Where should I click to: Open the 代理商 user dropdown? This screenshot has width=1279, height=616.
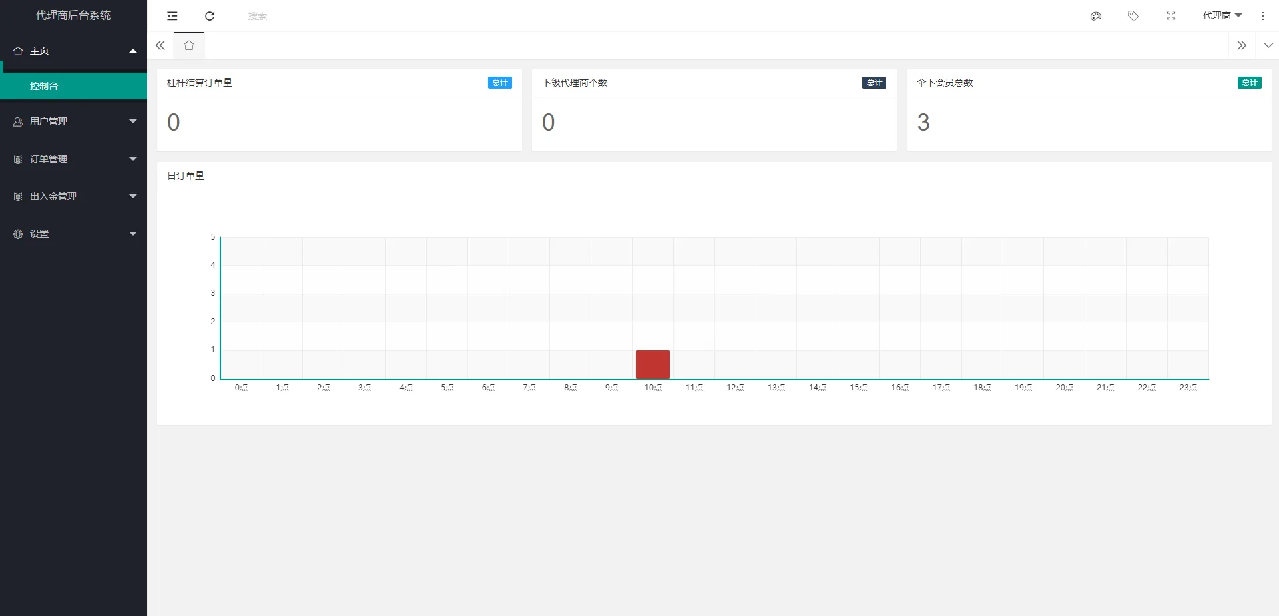point(1222,16)
